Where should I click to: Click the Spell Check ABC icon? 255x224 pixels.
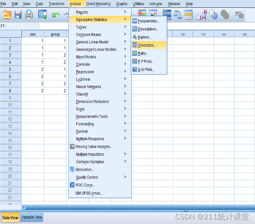pyautogui.click(x=239, y=15)
